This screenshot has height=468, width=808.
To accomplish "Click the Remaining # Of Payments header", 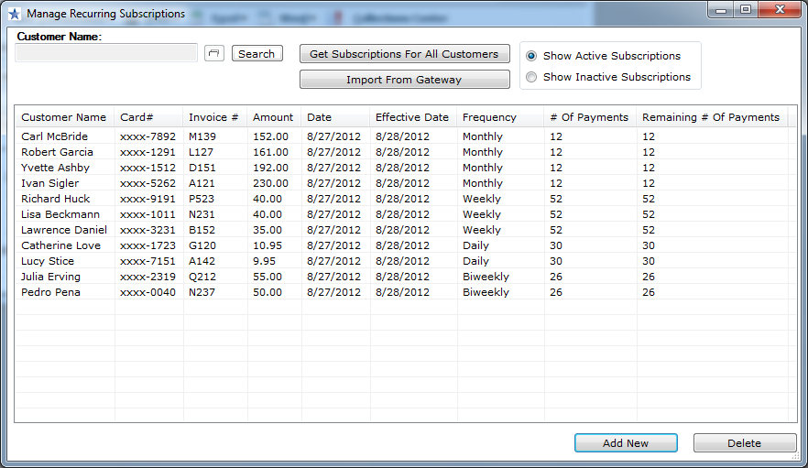I will [710, 117].
